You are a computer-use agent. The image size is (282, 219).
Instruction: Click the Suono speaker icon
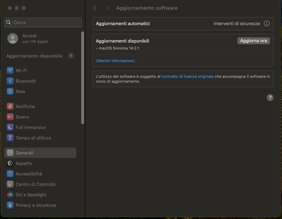[x=10, y=117]
